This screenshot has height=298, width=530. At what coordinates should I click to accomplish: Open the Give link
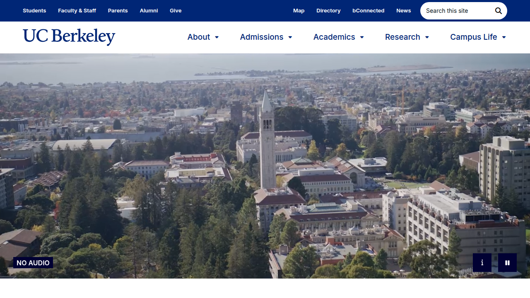176,11
